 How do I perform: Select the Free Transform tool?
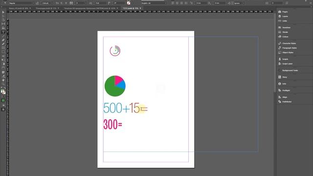coord(3,60)
